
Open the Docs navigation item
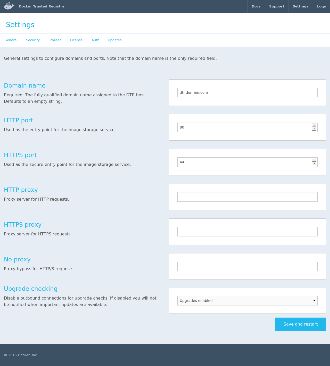click(256, 6)
